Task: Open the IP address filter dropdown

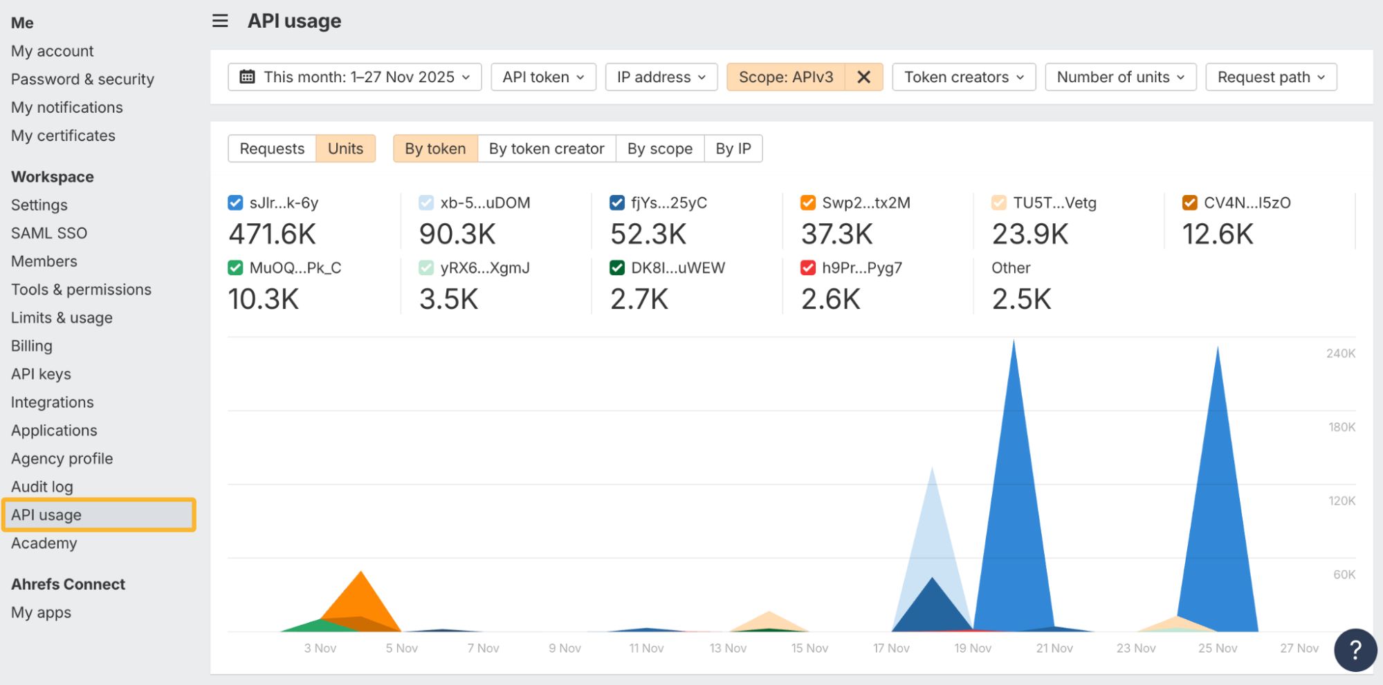Action: (x=661, y=77)
